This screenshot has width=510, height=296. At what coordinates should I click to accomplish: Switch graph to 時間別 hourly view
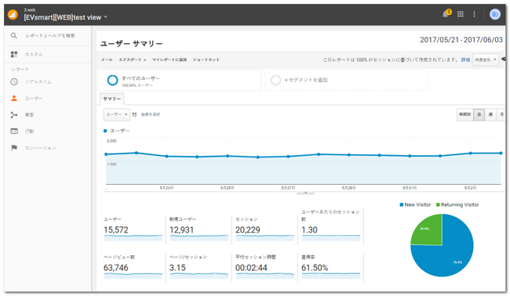click(464, 114)
